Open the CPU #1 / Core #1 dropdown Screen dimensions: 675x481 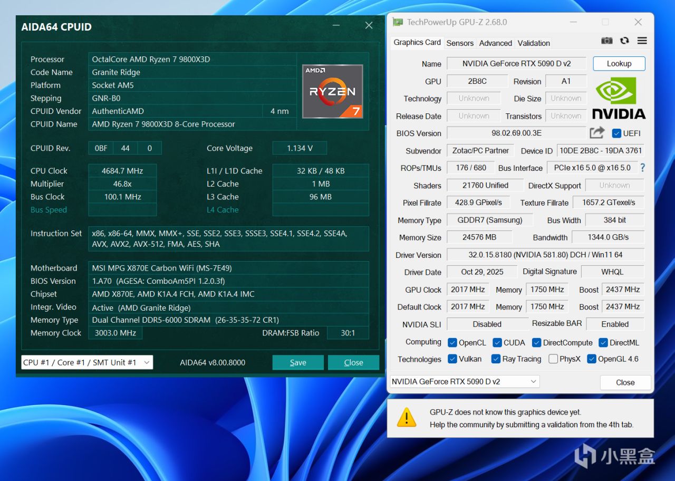[x=87, y=362]
